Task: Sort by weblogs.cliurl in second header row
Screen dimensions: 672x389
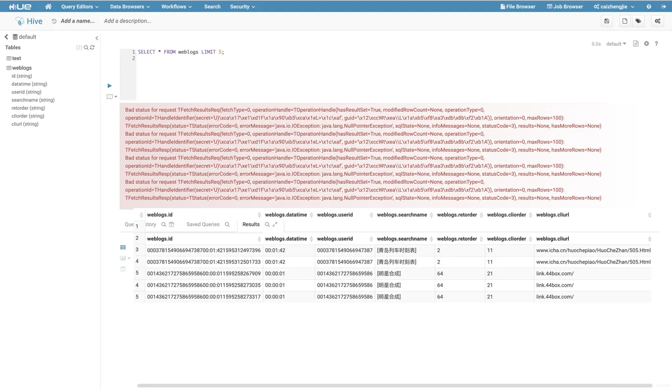Action: pos(593,239)
